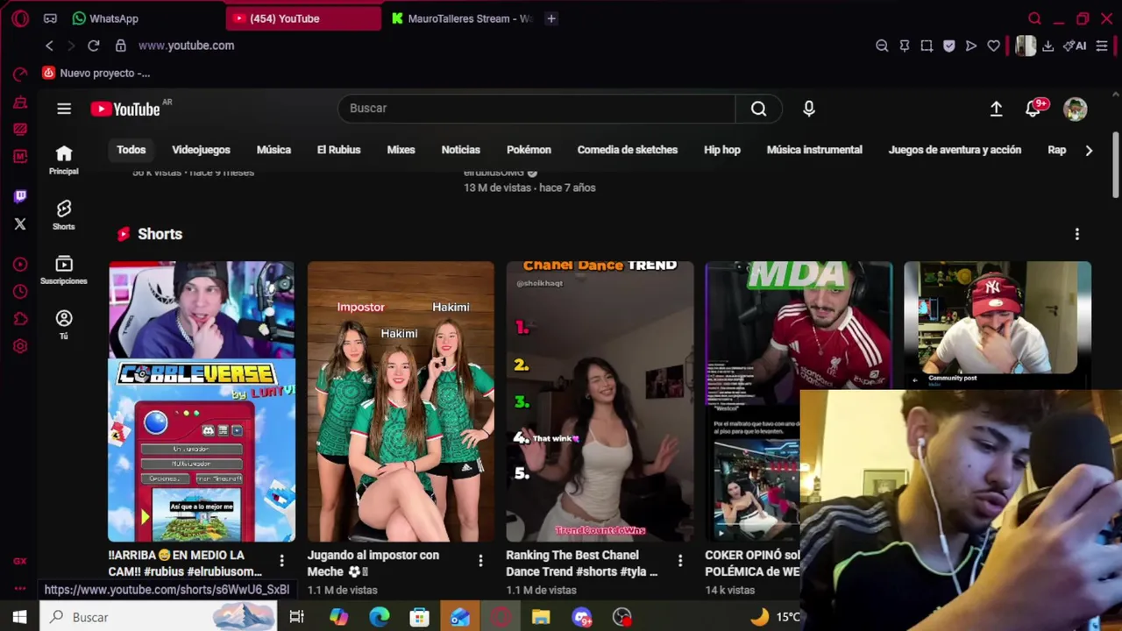Open sidebar settings gear icon
This screenshot has width=1122, height=631.
(x=20, y=346)
